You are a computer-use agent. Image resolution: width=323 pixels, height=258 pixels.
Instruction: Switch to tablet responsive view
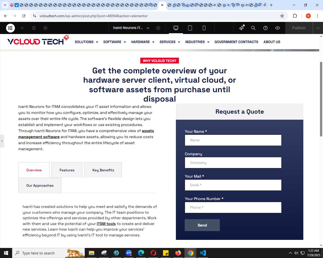tap(190, 28)
